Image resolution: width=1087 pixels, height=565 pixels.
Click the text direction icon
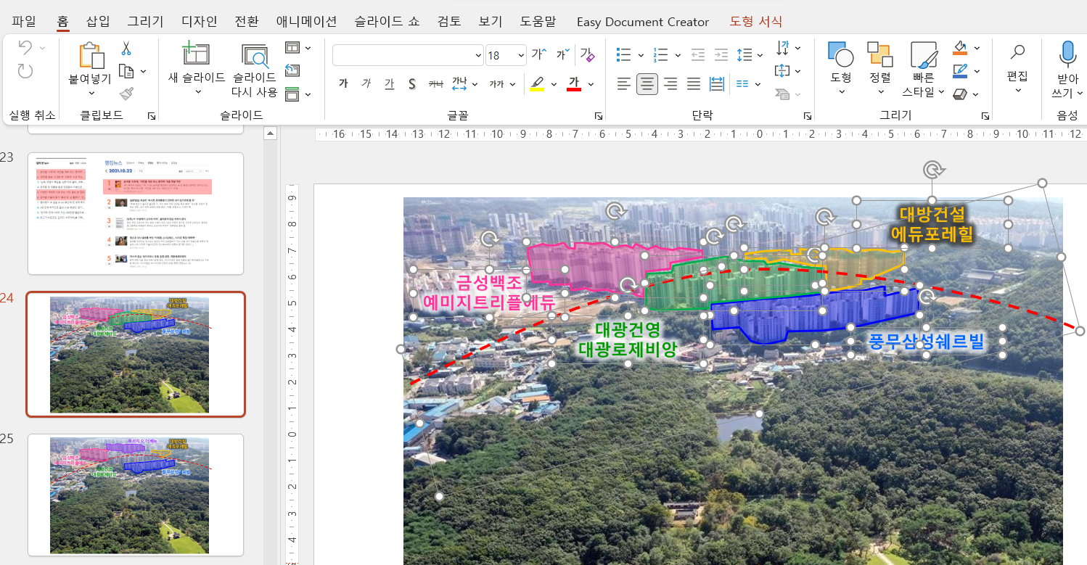(782, 48)
